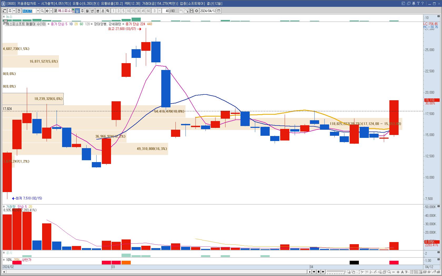Click the compare-chart icon left of save icon
Viewport: 442px width, 276px height.
[187, 11]
